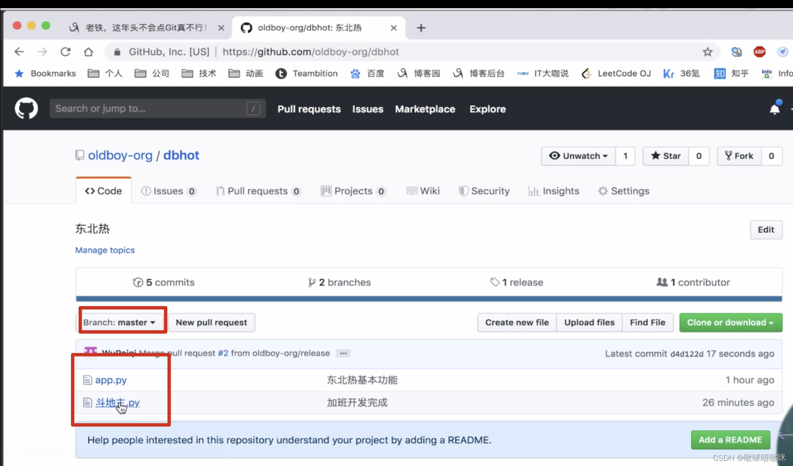Star the dbhot repository

pyautogui.click(x=666, y=156)
